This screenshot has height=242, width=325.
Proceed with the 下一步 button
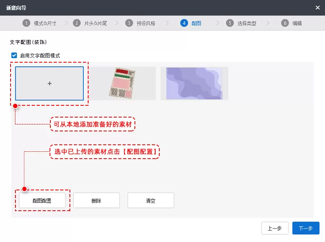(306, 228)
